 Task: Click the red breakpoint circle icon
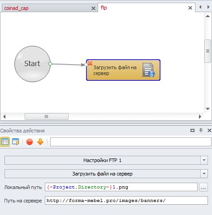(x=30, y=142)
